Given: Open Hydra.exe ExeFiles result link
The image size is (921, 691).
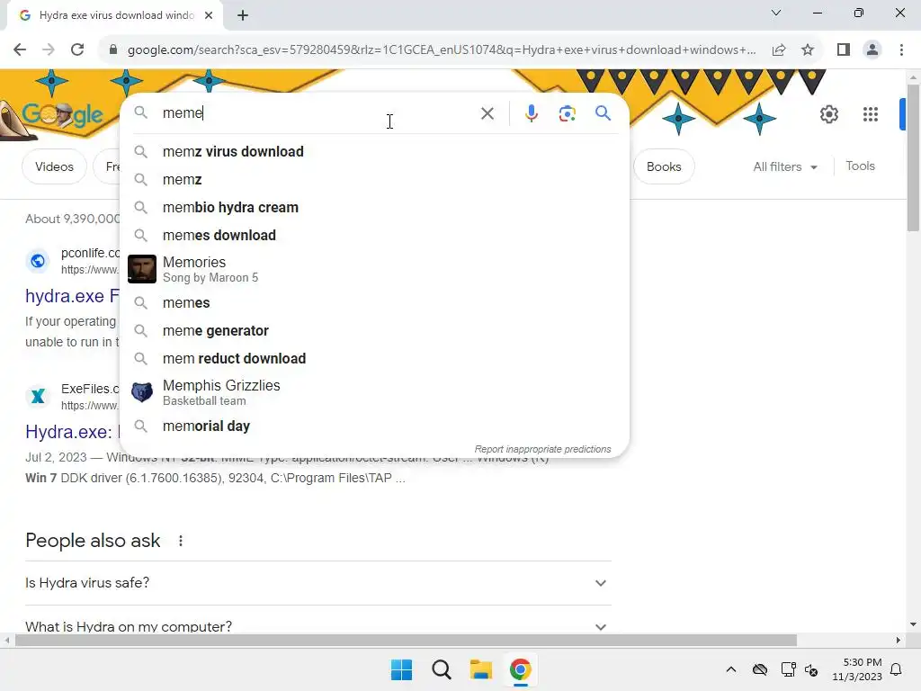Looking at the screenshot, I should click(72, 432).
